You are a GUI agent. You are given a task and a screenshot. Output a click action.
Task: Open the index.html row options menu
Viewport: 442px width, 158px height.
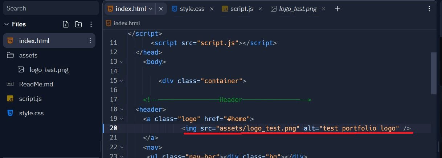point(90,40)
